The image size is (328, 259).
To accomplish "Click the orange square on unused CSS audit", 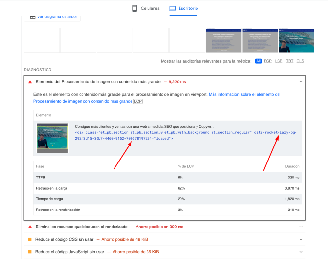I will click(30, 239).
